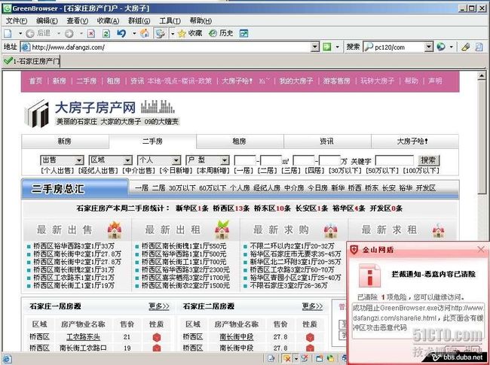
Task: Click the address URL input field
Action: (171, 47)
